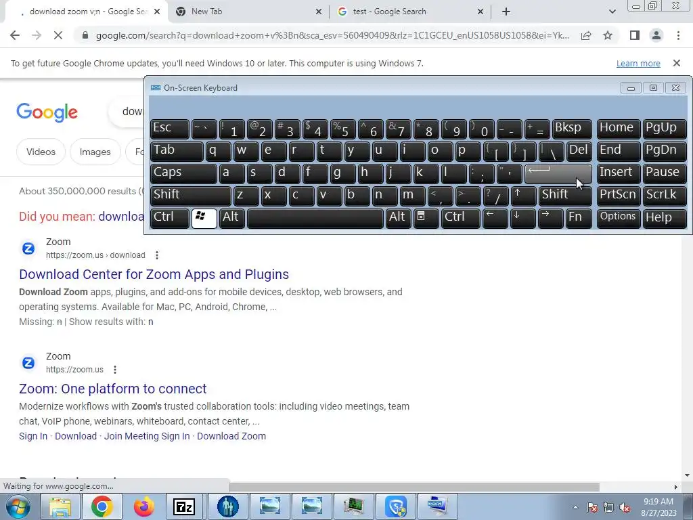Open Windows Start menu
Viewport: 693px width, 520px height.
pos(18,506)
